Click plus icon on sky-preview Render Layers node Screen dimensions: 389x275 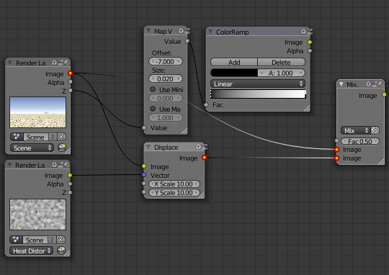click(54, 62)
